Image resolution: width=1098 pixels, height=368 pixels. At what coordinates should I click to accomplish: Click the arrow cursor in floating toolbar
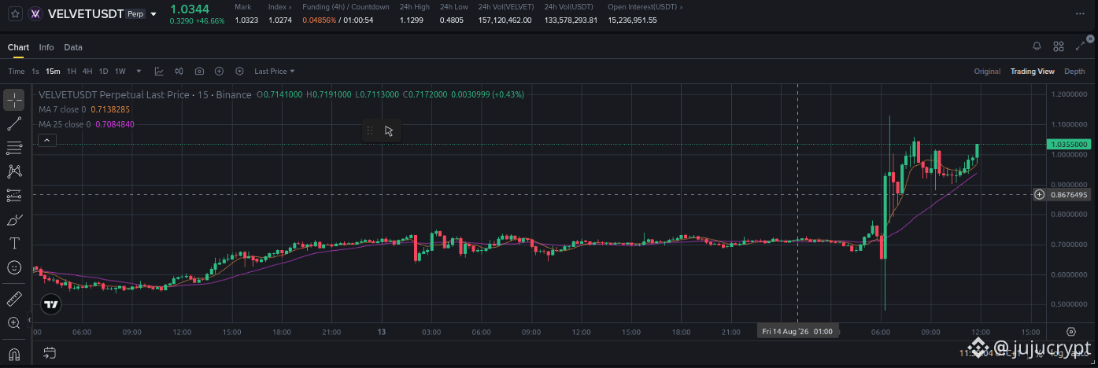389,131
